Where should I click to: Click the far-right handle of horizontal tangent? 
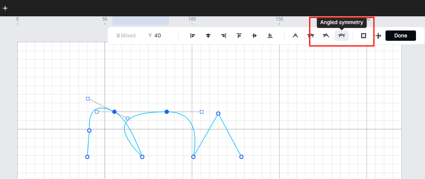(x=202, y=112)
